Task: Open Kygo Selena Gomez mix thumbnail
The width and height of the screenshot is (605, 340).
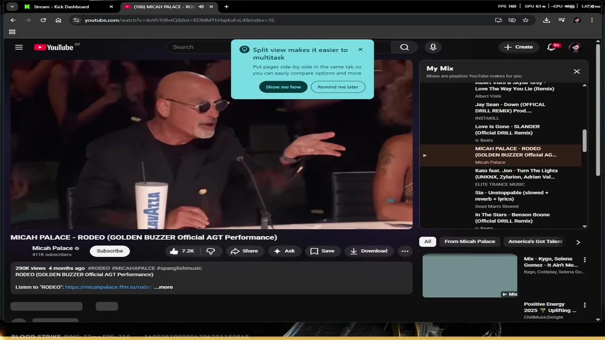Action: (470, 276)
